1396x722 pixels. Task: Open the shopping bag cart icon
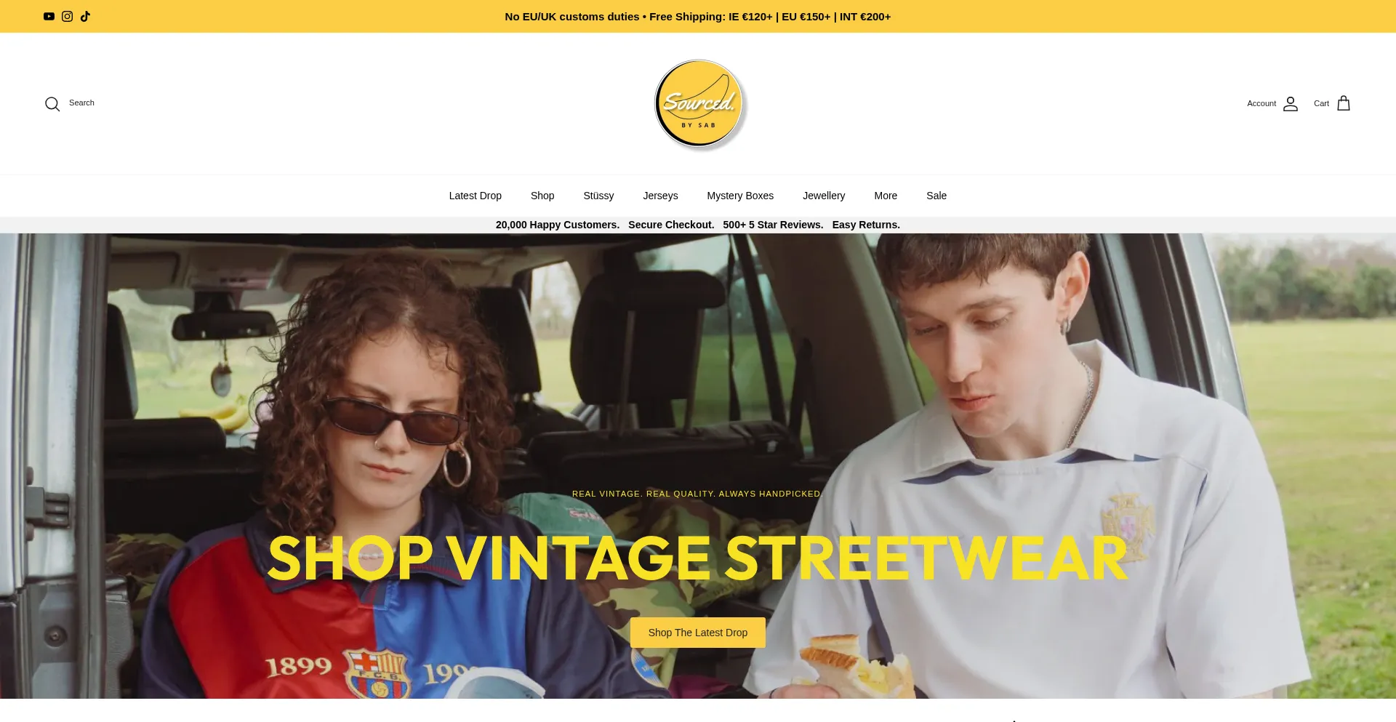(1344, 103)
